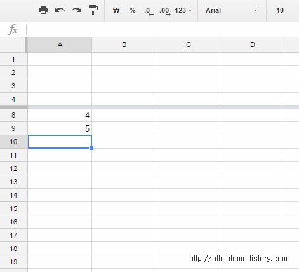Select column B header
Image resolution: width=299 pixels, height=272 pixels.
coord(124,44)
